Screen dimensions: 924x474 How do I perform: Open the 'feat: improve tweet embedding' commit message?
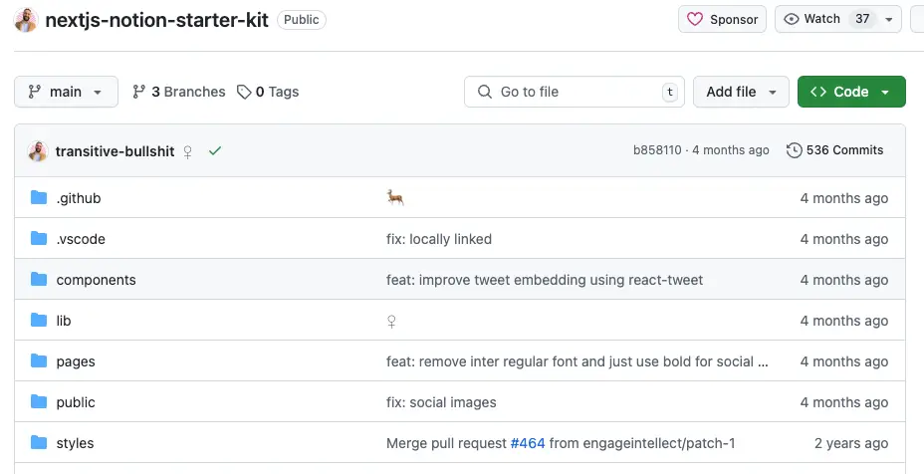545,280
